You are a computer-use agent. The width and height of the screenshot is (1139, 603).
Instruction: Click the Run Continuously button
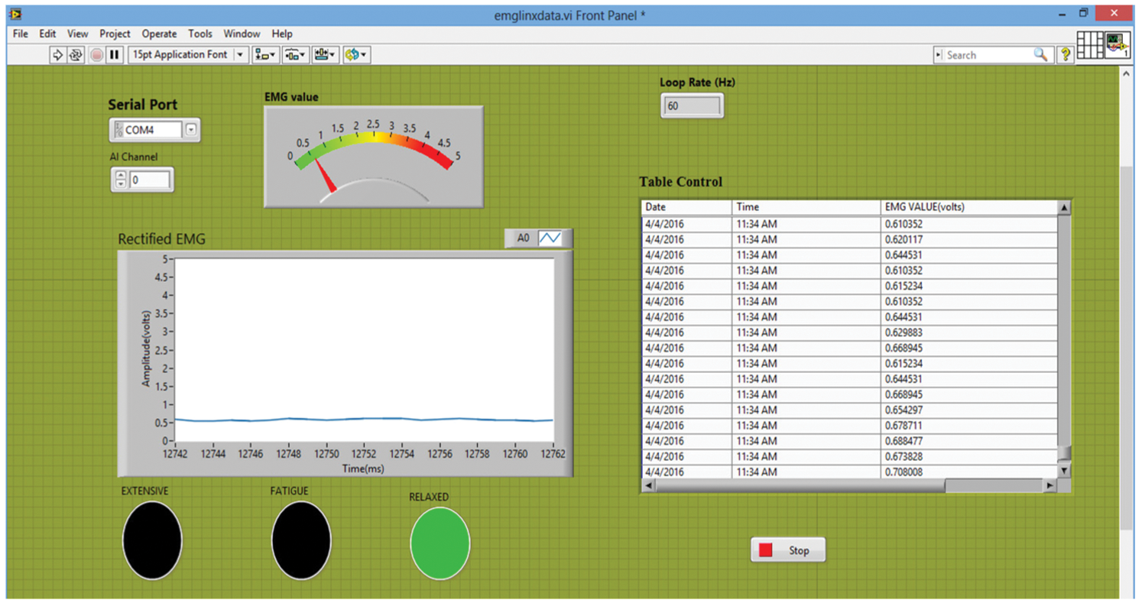pos(76,55)
